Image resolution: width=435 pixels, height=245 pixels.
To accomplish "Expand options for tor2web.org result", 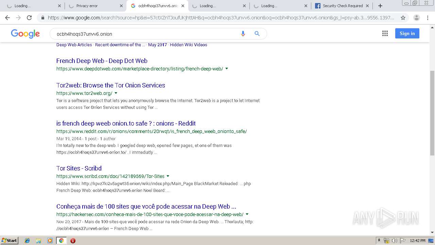I will click(116, 93).
